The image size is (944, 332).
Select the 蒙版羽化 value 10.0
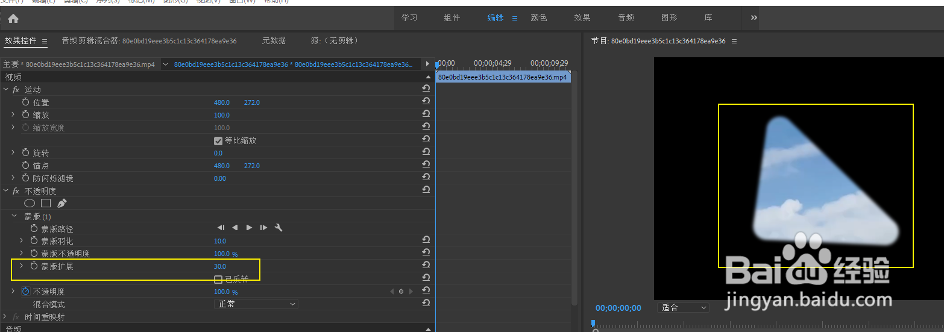click(220, 241)
